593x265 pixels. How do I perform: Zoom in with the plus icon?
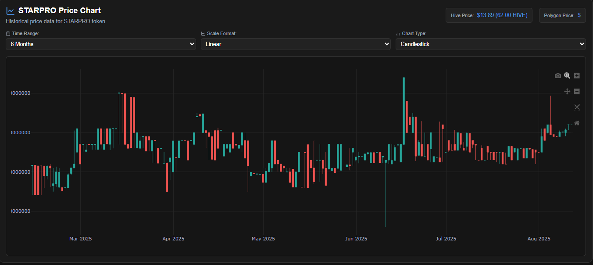(x=577, y=75)
